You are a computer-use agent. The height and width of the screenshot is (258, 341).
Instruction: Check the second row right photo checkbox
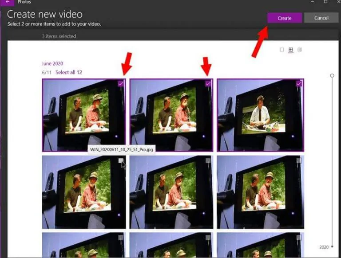[x=299, y=160]
